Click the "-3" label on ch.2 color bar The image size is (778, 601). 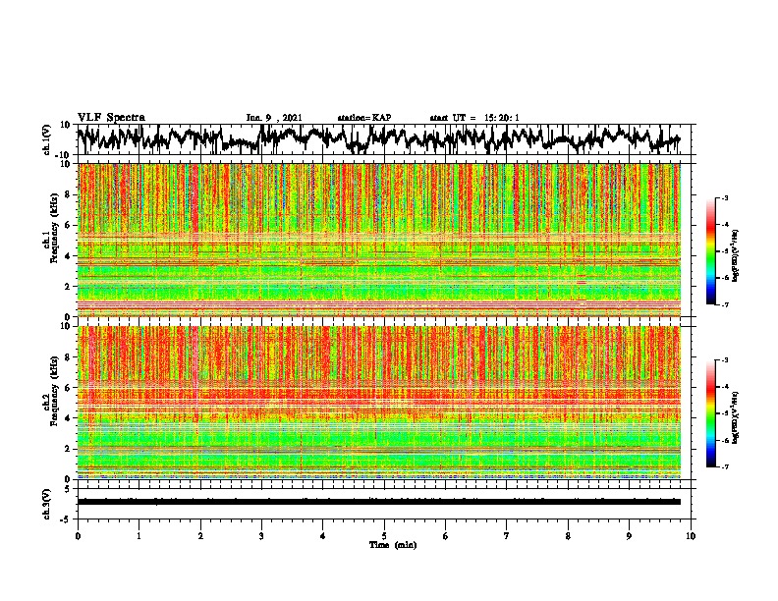(724, 360)
